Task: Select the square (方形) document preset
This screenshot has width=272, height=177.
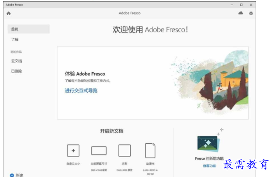Action: pyautogui.click(x=125, y=151)
